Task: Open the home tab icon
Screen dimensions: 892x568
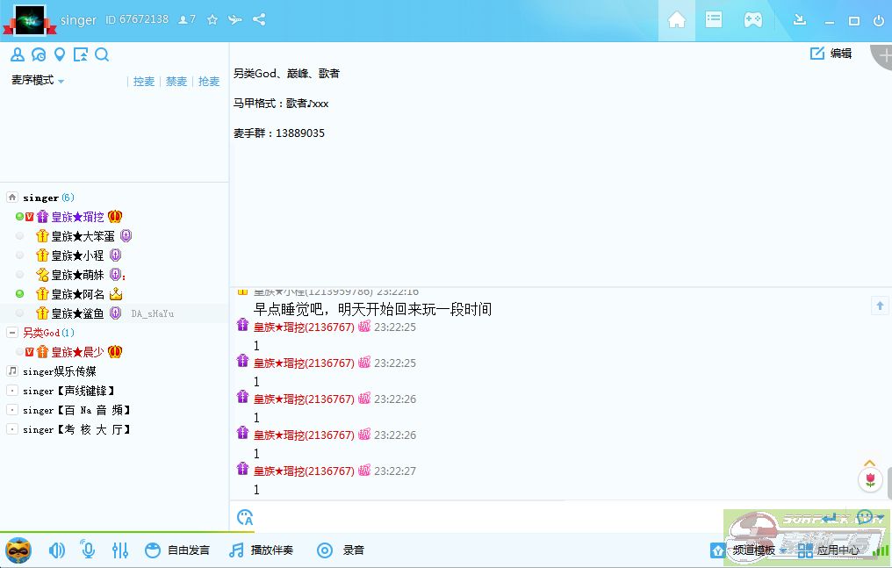Action: point(676,20)
